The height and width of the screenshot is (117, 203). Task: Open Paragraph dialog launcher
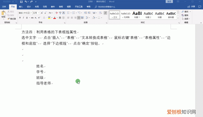[107, 23]
